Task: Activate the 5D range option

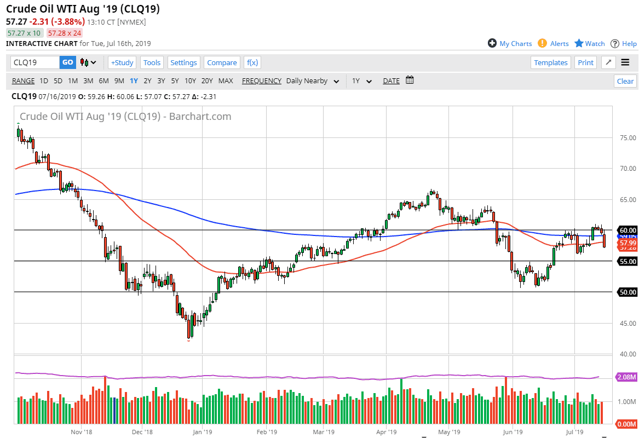Action: click(57, 80)
